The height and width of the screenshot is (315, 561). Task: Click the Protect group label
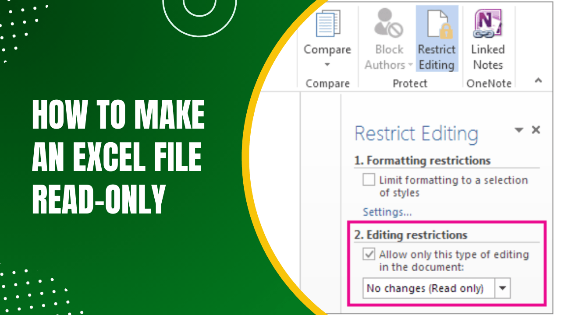point(409,83)
